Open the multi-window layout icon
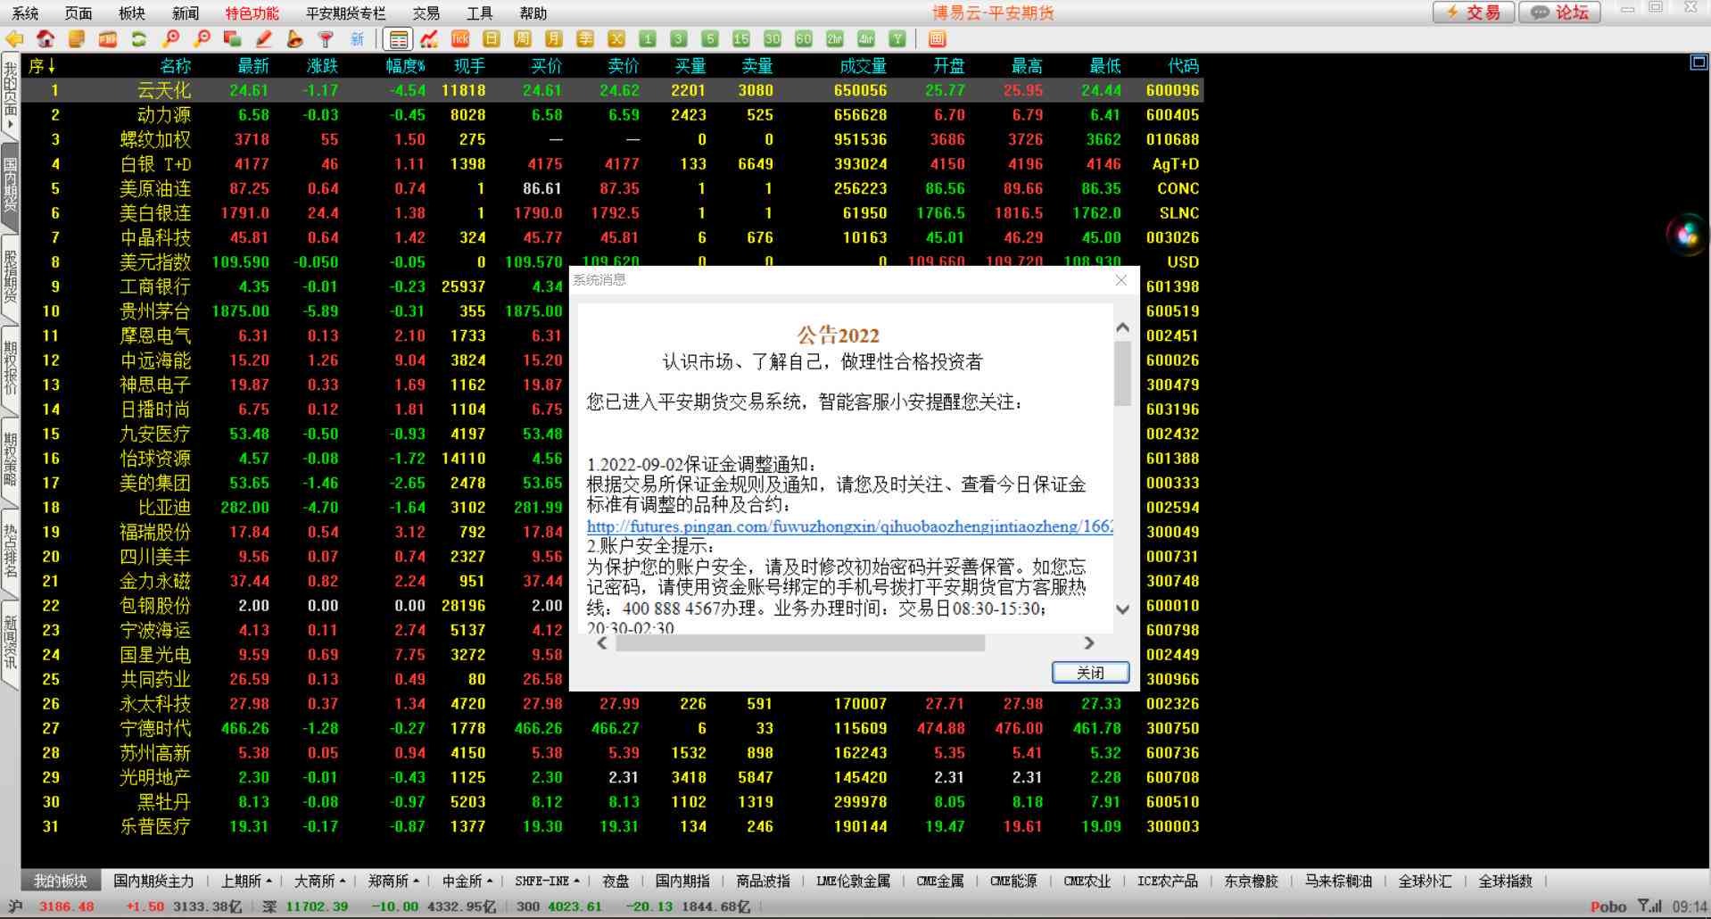The width and height of the screenshot is (1711, 919). (233, 39)
